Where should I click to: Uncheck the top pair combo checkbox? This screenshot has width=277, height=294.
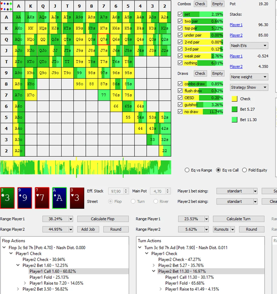(180, 28)
